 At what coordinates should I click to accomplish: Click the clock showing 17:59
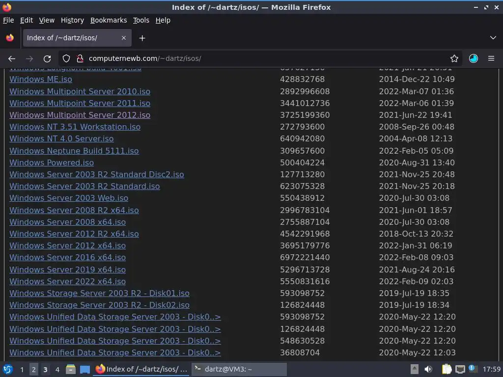tap(491, 370)
